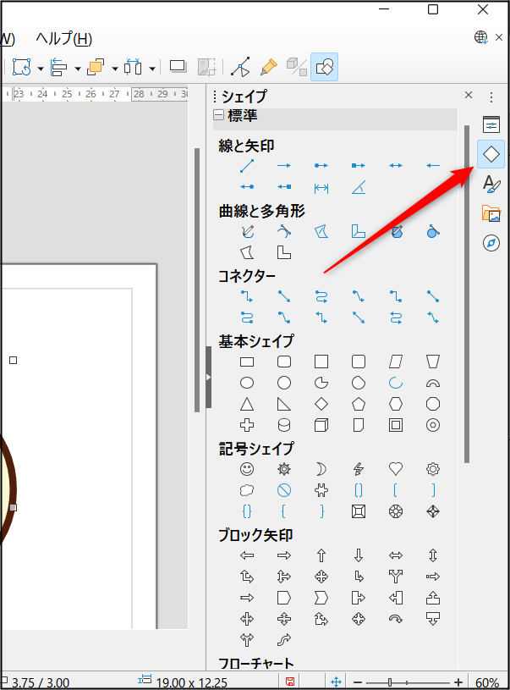Click the shapes panel vertical scrollbar
This screenshot has width=510, height=690.
(x=467, y=294)
